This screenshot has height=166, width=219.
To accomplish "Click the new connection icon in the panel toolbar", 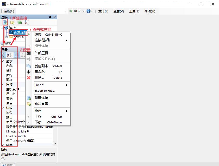I will click(5, 22).
